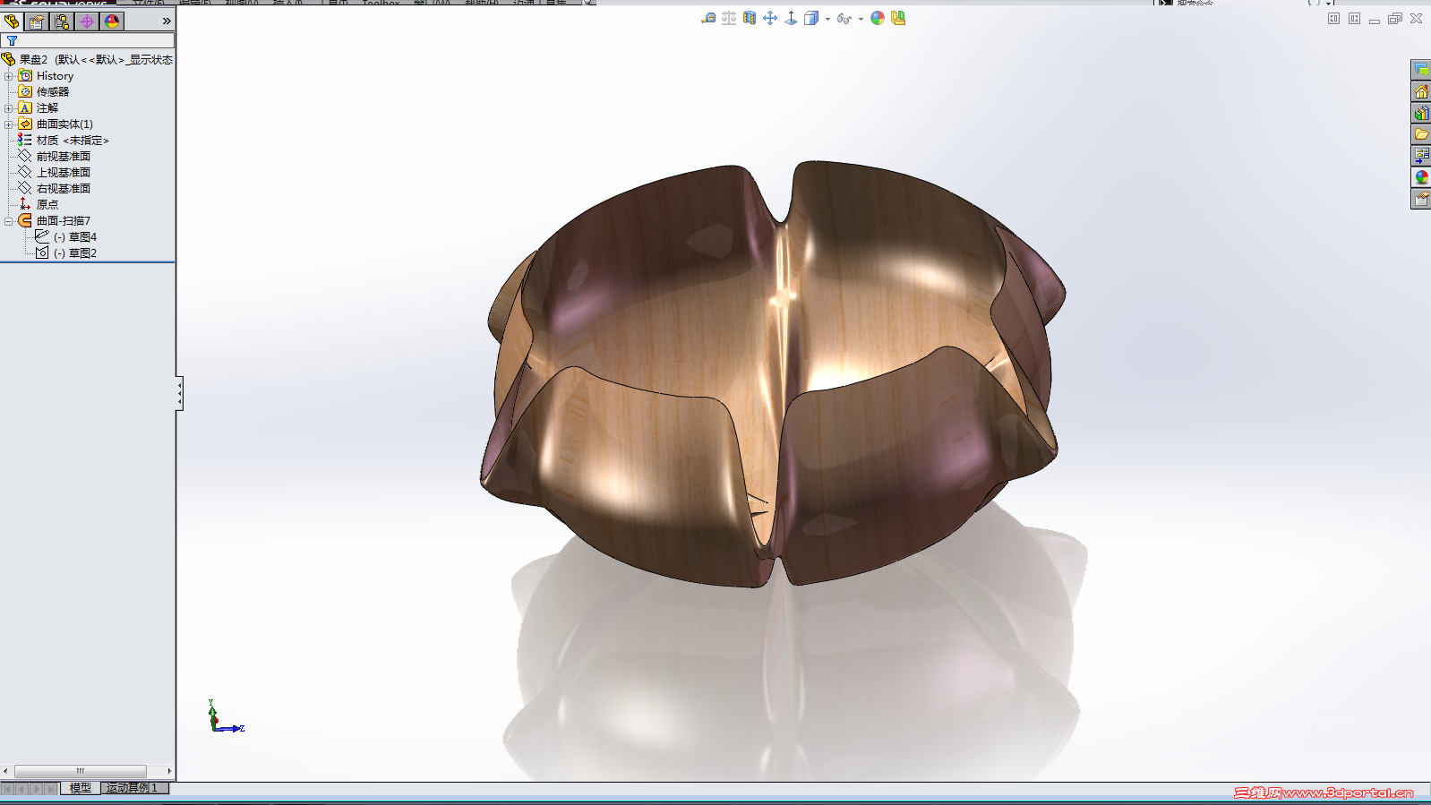Viewport: 1431px width, 805px height.
Task: Expand the History folder
Action: (x=9, y=76)
